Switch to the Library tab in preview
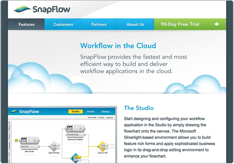 106,111
